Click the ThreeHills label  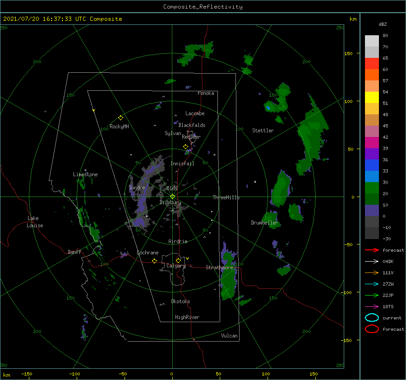[x=226, y=197]
